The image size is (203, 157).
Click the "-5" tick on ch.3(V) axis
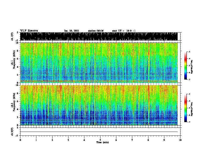tap(17, 136)
